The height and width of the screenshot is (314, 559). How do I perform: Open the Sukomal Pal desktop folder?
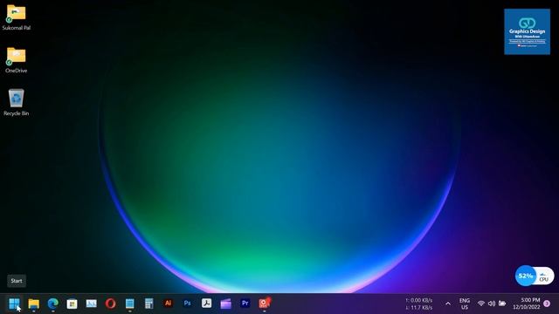[16, 17]
